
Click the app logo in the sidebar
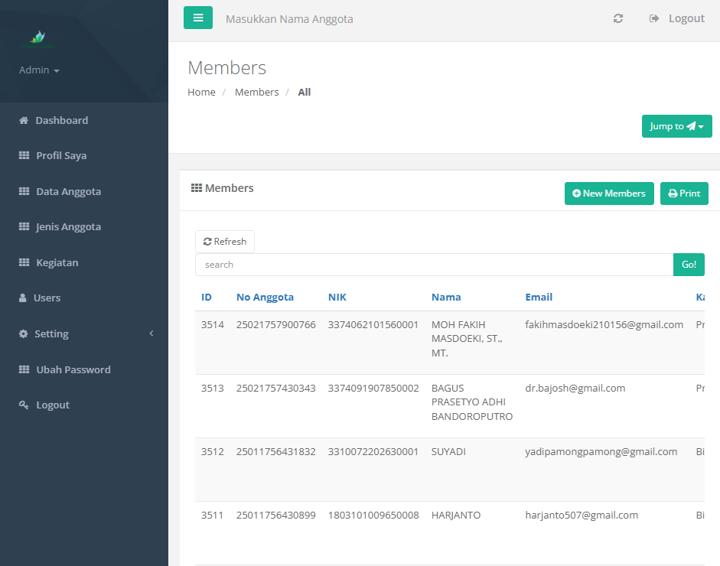click(37, 37)
